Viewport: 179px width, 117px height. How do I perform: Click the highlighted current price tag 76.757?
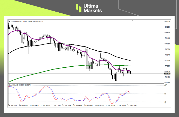(x=167, y=74)
